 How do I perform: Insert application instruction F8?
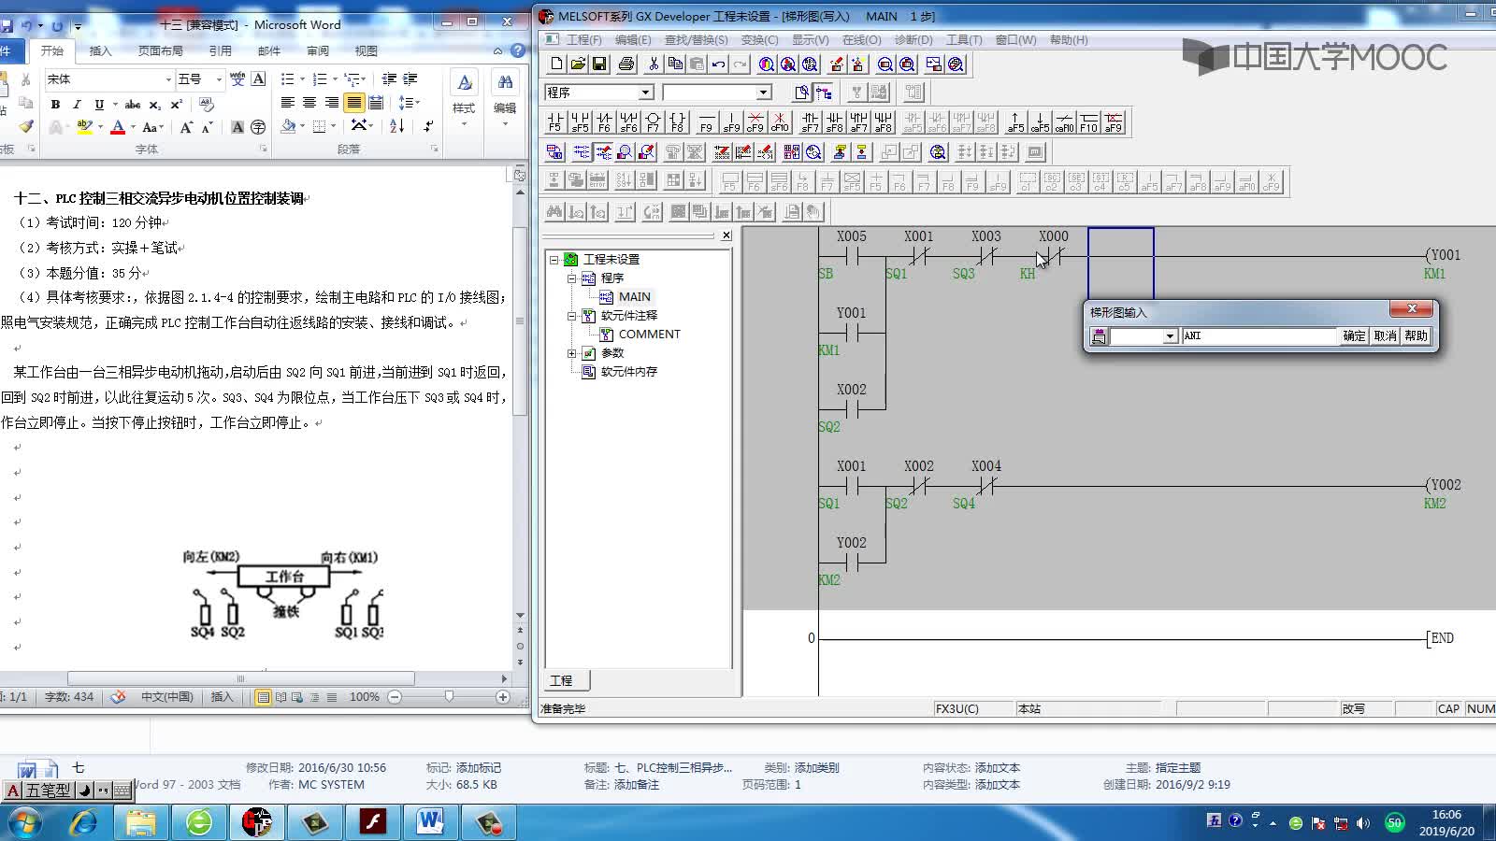click(677, 122)
